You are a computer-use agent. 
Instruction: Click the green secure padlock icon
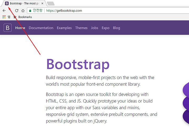[30, 10]
